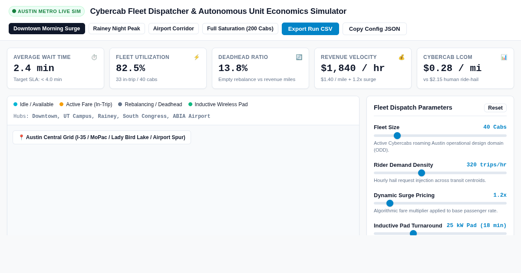The image size is (521, 273).
Task: Click the Fleet Dispatch Parameters heading
Action: pos(413,107)
